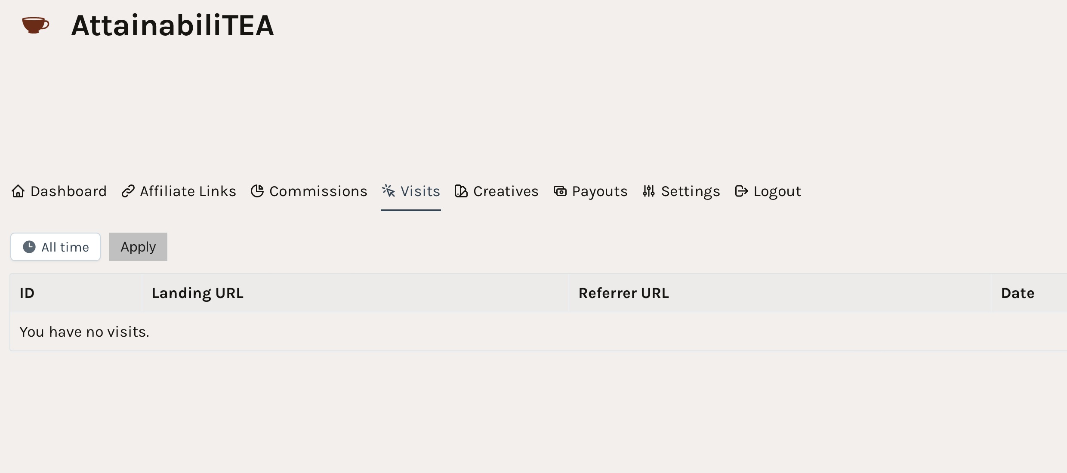Click the Logout arrow icon

(x=741, y=191)
